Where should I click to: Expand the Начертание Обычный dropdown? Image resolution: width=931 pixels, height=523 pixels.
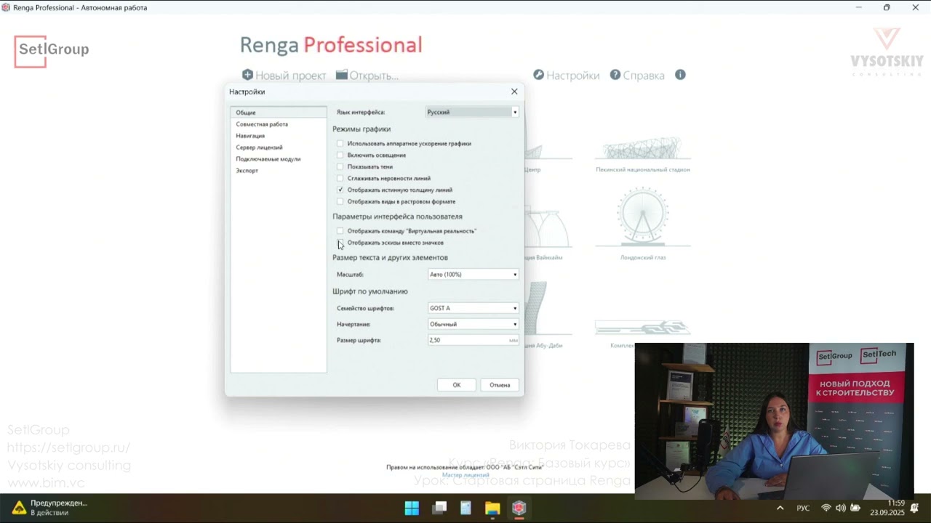[474, 324]
